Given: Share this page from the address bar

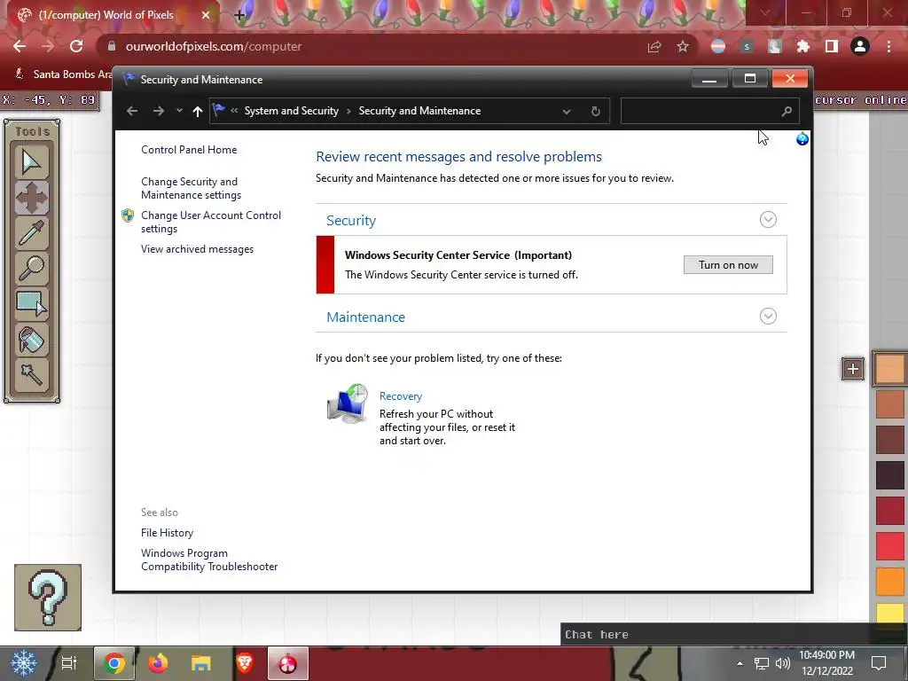Looking at the screenshot, I should [654, 46].
